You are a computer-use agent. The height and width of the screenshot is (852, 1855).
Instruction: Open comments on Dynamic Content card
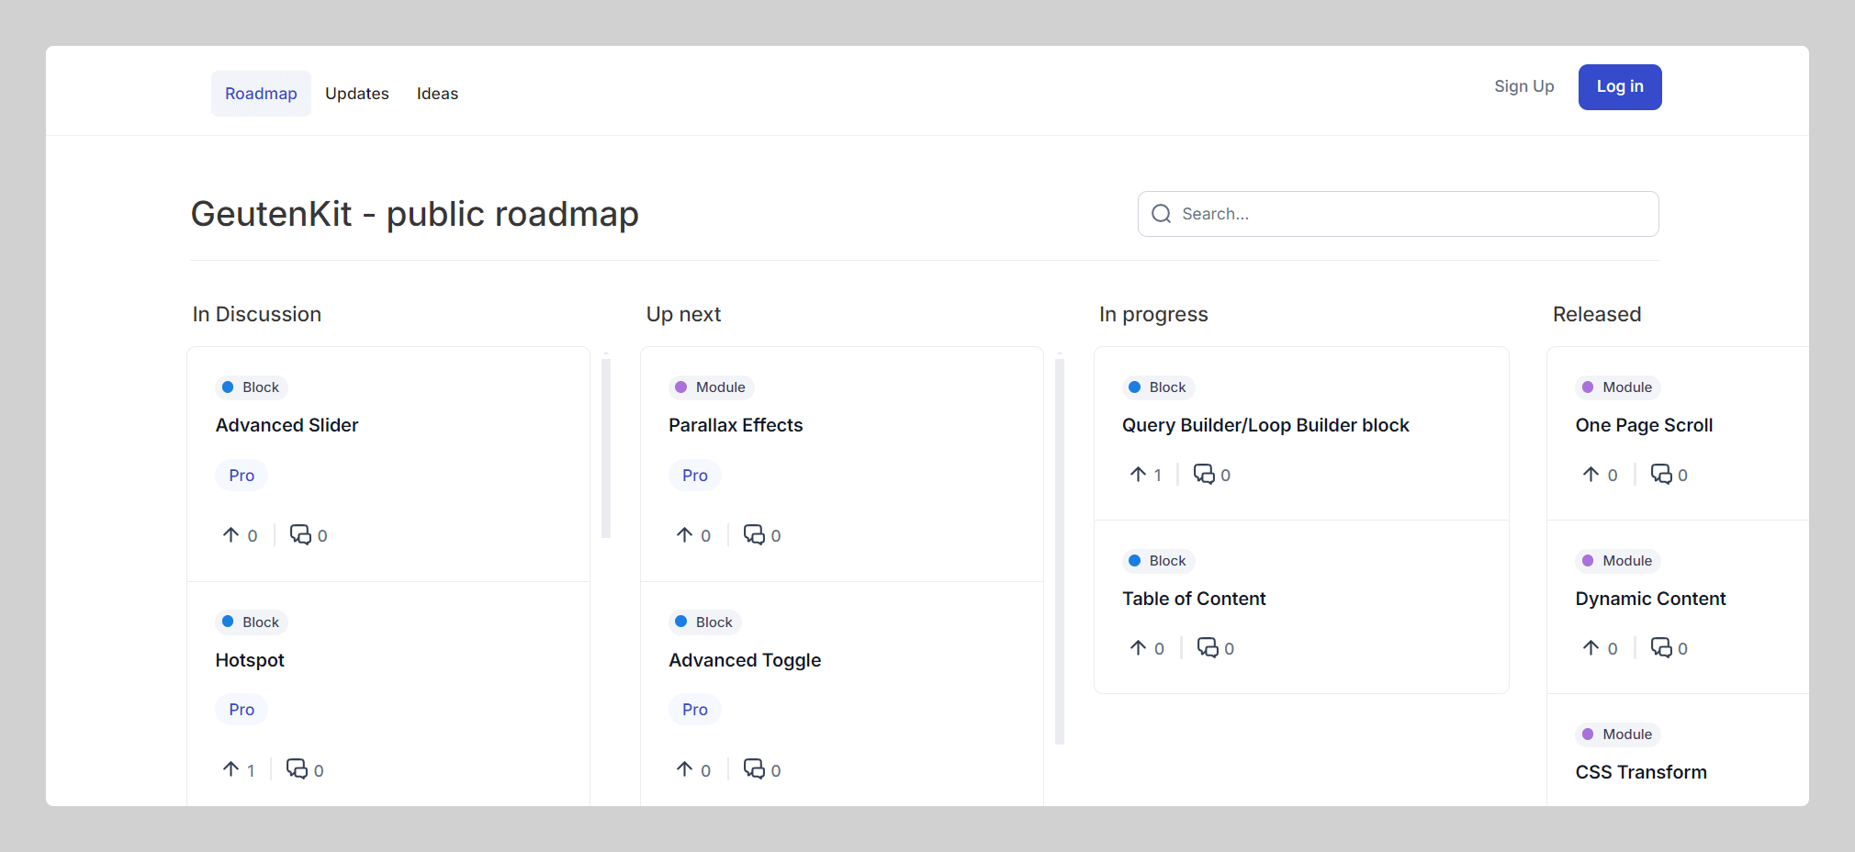(x=1661, y=648)
